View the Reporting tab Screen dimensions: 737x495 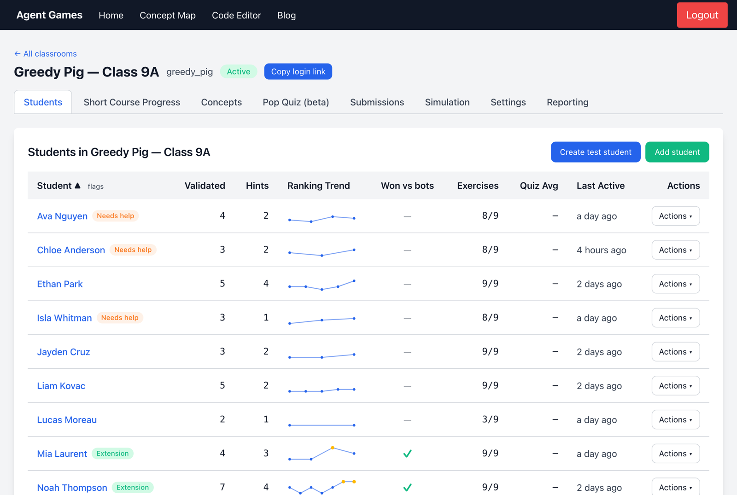click(567, 102)
